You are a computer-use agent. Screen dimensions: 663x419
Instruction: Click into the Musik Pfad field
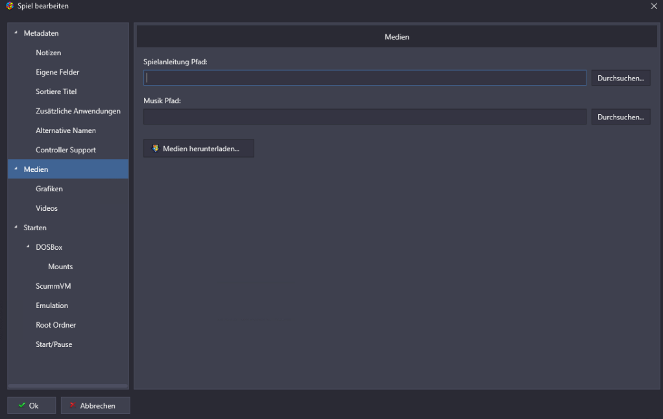pos(365,117)
